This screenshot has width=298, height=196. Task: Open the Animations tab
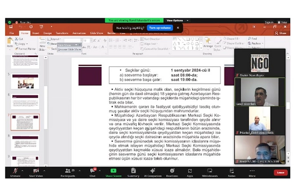pyautogui.click(x=79, y=33)
